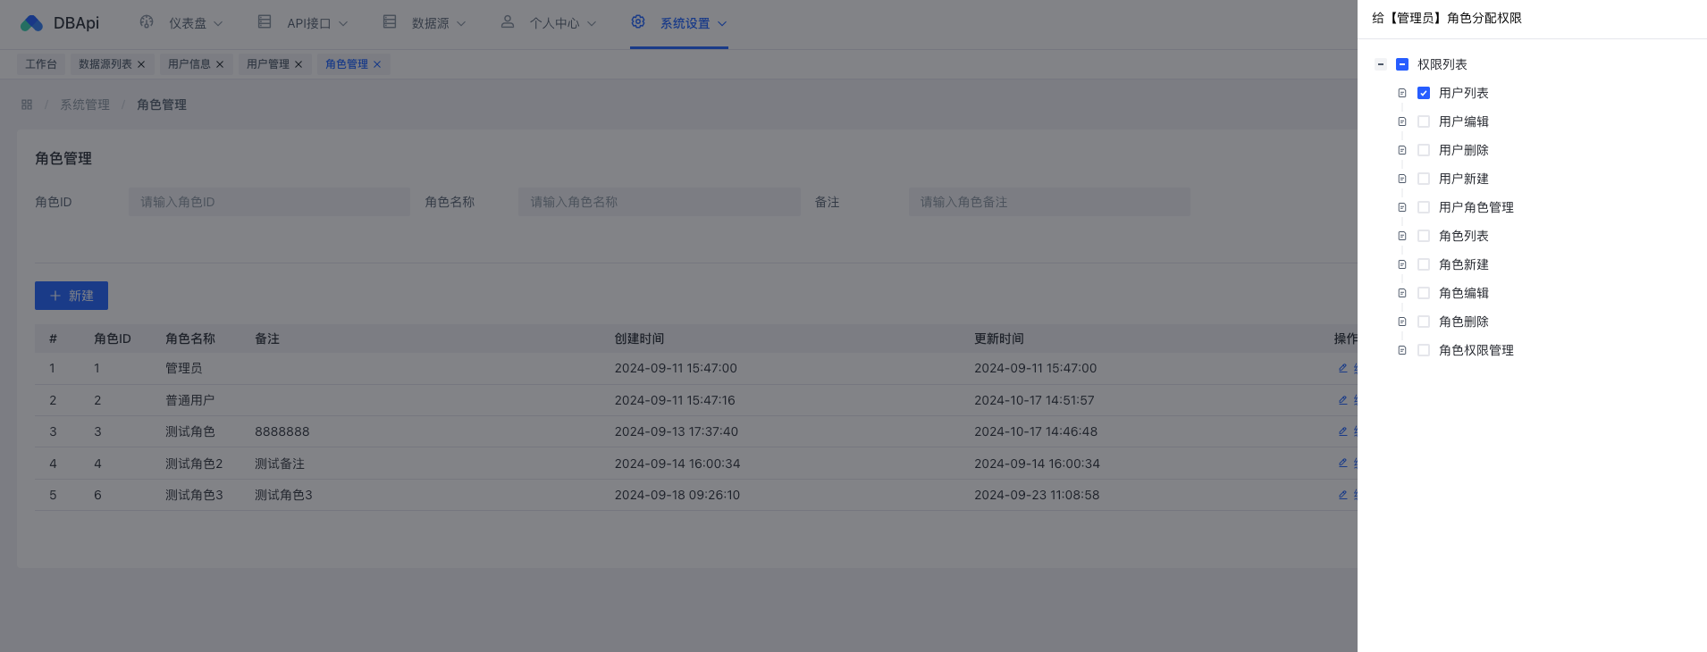Click the 系统设置 gear icon
Screen dimensions: 1707x652
[x=638, y=21]
